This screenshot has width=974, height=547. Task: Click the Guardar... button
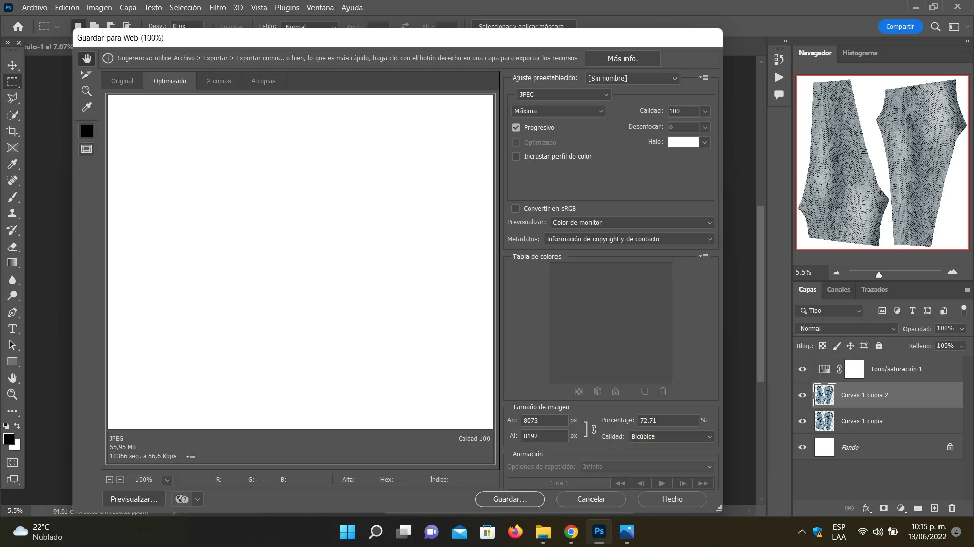pyautogui.click(x=510, y=499)
